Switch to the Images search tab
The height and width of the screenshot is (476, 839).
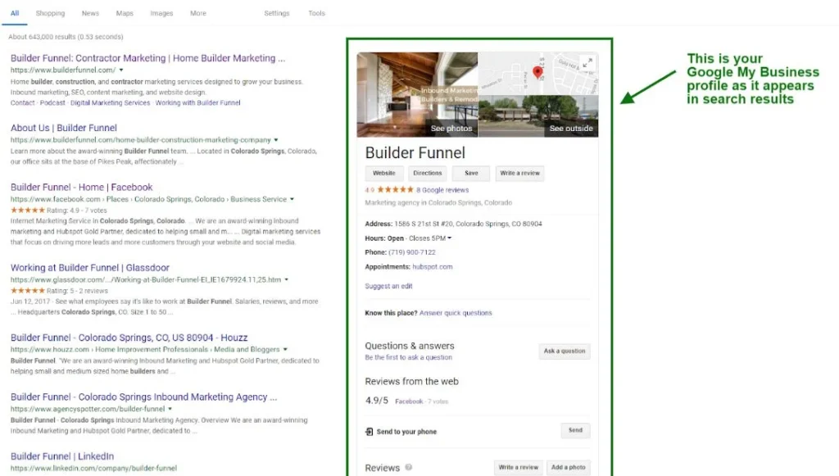tap(161, 14)
